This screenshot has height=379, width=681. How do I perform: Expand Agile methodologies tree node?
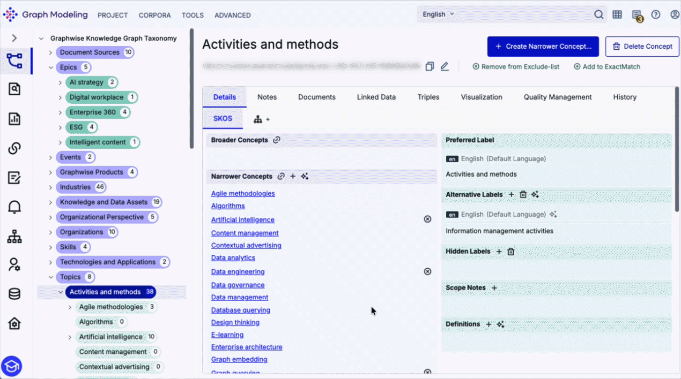coord(70,307)
